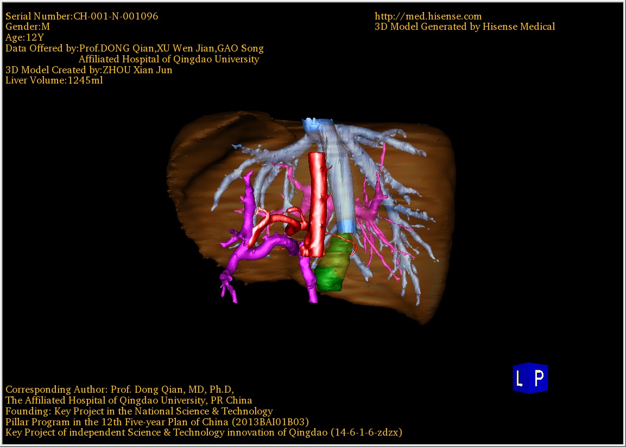This screenshot has height=447, width=626.
Task: Click the blue L P orientation cube
Action: click(530, 378)
